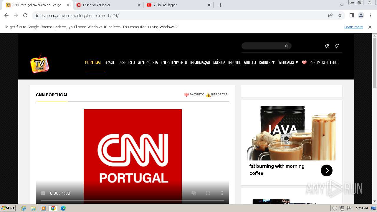Image resolution: width=377 pixels, height=212 pixels.
Task: Toggle the browser side panel
Action: pos(352,16)
